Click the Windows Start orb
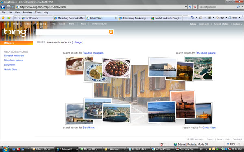This screenshot has height=152, width=244. [5, 149]
